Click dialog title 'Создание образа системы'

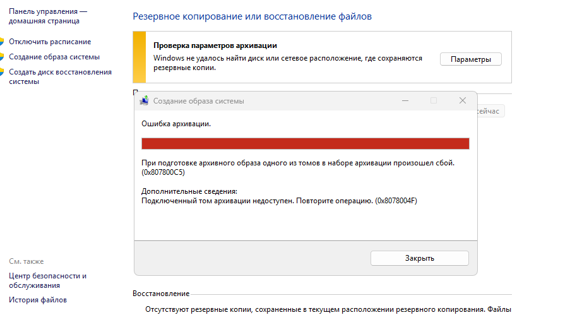(199, 101)
